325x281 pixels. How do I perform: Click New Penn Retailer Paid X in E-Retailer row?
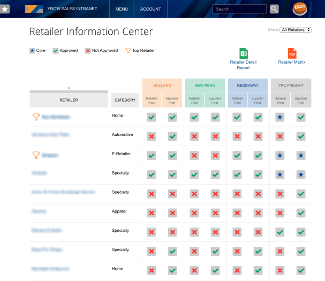click(194, 156)
